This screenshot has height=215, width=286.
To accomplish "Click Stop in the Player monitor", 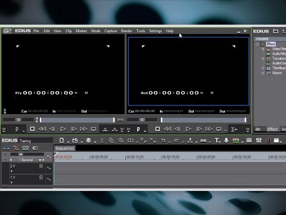I will [32, 129].
